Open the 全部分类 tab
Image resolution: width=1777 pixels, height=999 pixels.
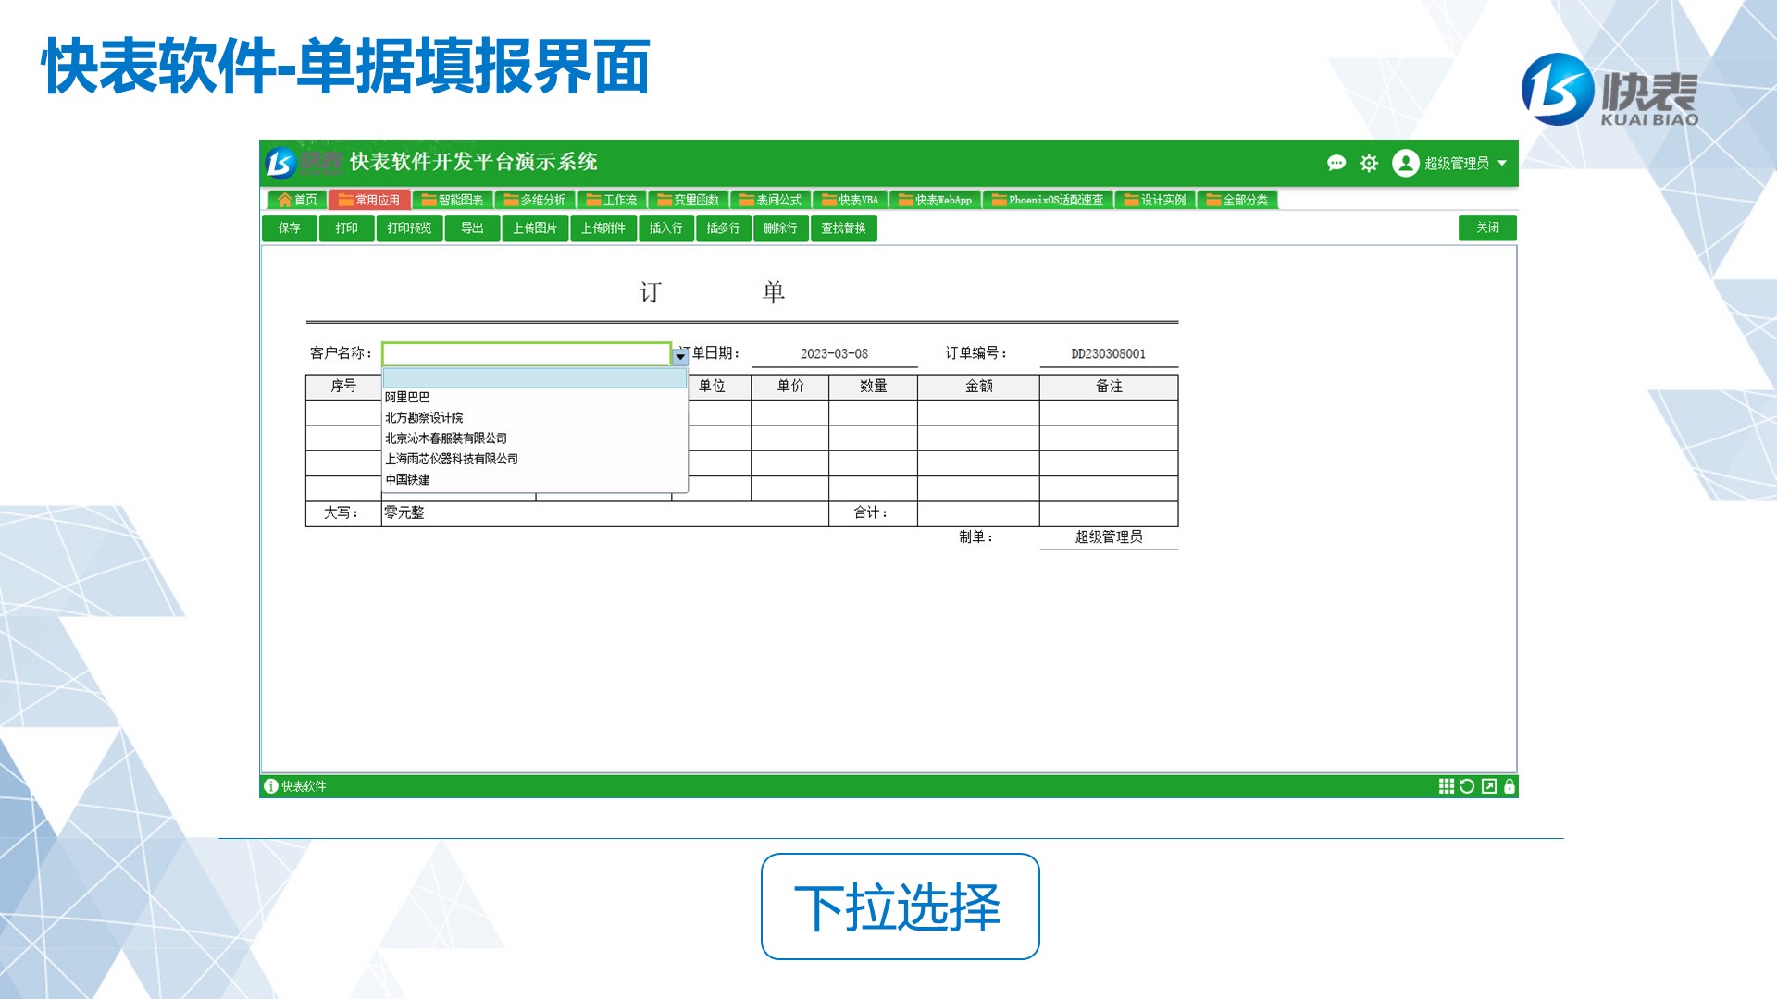point(1236,200)
